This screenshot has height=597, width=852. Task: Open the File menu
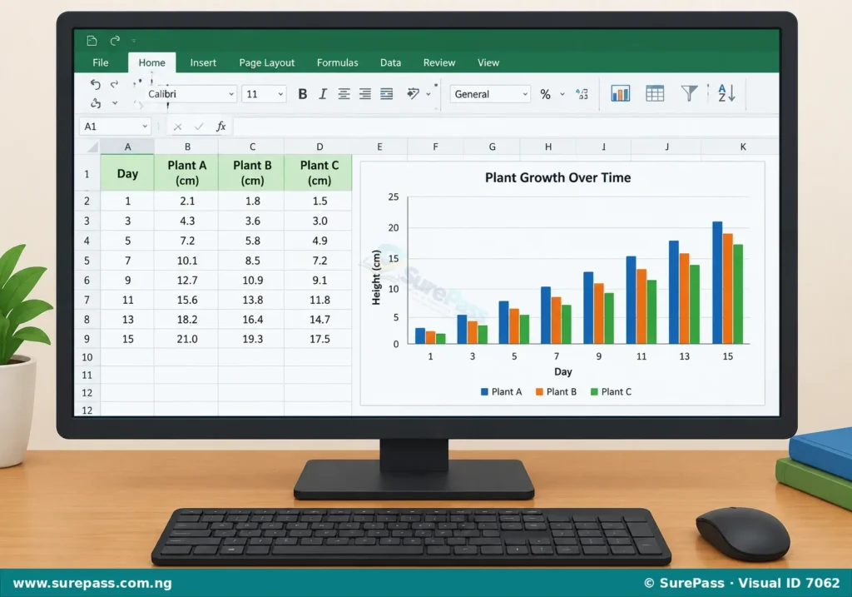coord(101,62)
